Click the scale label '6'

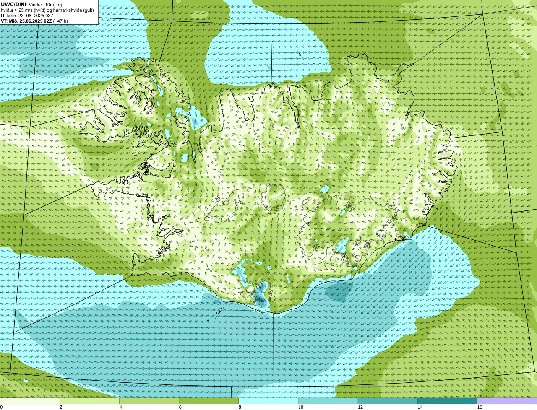tap(180, 407)
